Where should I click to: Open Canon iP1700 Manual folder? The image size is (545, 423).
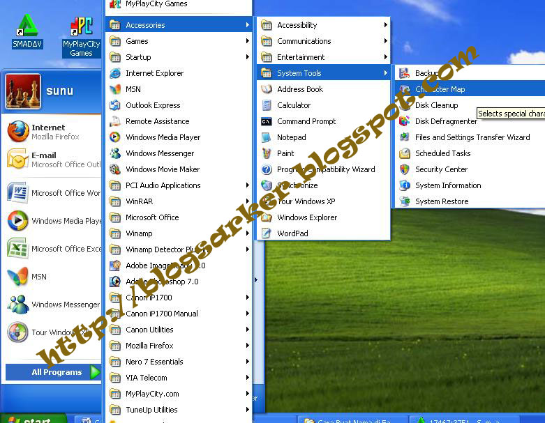179,314
